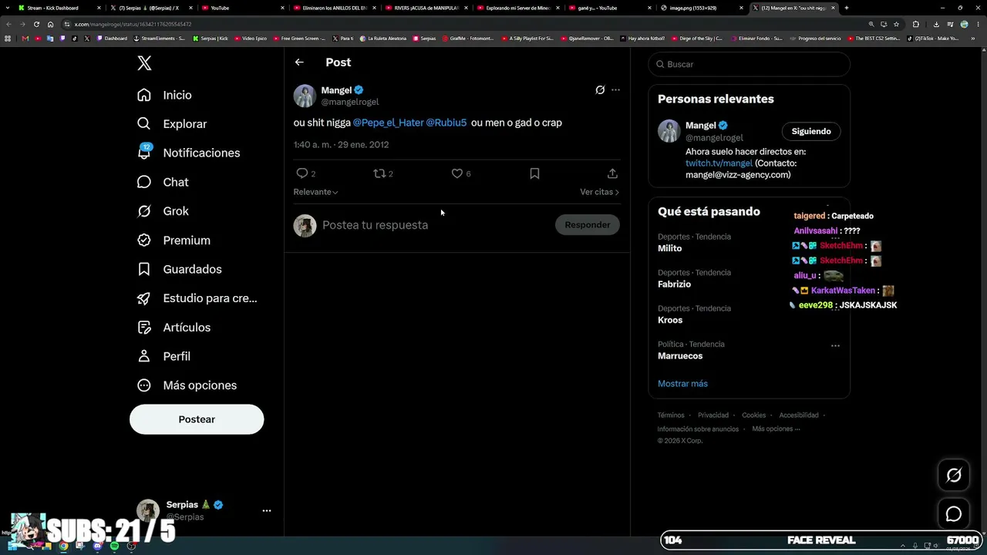Click the Guardados bookmark icon in sidebar
This screenshot has width=987, height=555.
tap(144, 269)
